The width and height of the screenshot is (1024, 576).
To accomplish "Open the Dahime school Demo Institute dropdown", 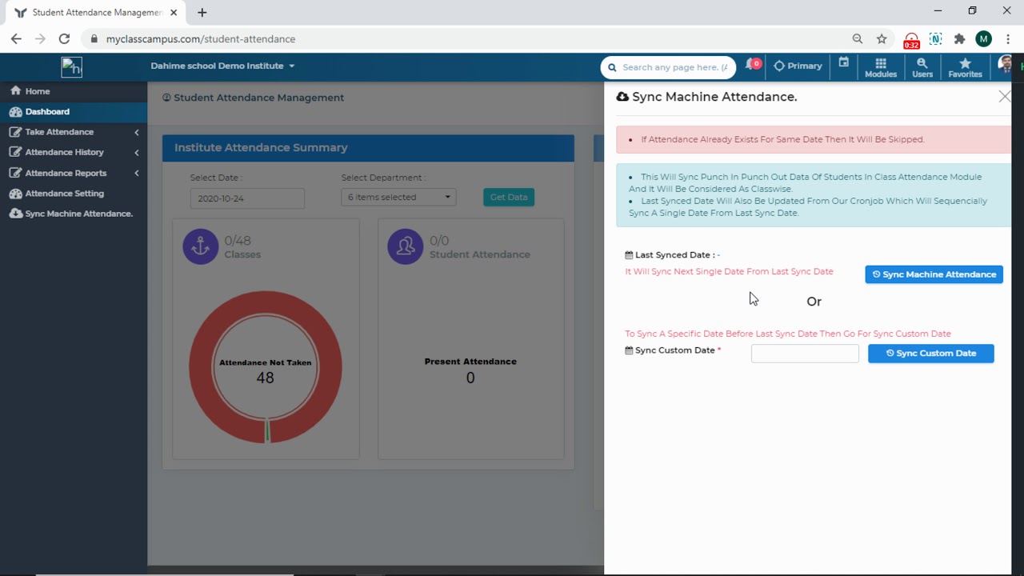I will click(x=222, y=66).
